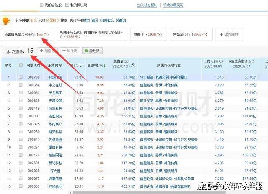The height and width of the screenshot is (194, 268).
Task: Click the 导数据 export button
Action: pyautogui.click(x=92, y=51)
